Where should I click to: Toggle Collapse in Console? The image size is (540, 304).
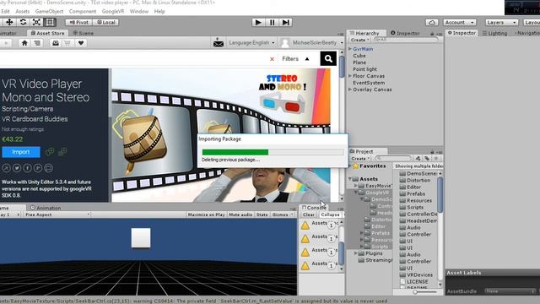(330, 214)
